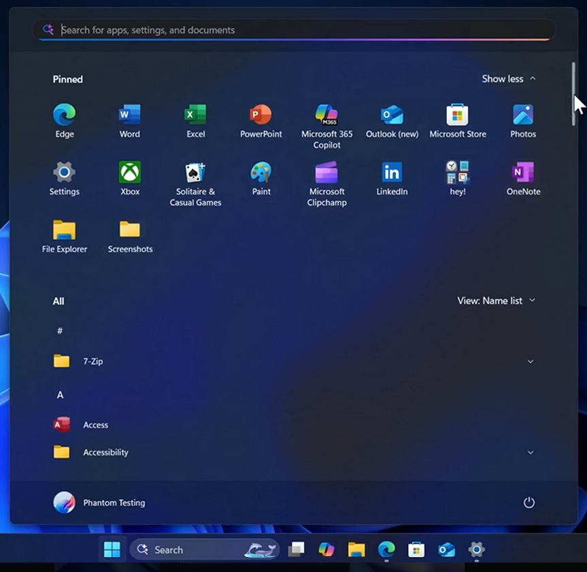
Task: Open File Explorer from pinned apps
Action: pos(65,236)
